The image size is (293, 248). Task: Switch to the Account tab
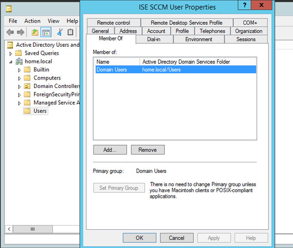point(156,31)
